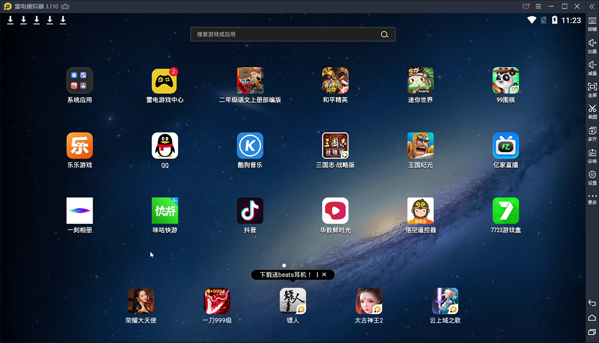Image resolution: width=599 pixels, height=343 pixels.
Task: Launch 和平精英 game
Action: click(335, 81)
